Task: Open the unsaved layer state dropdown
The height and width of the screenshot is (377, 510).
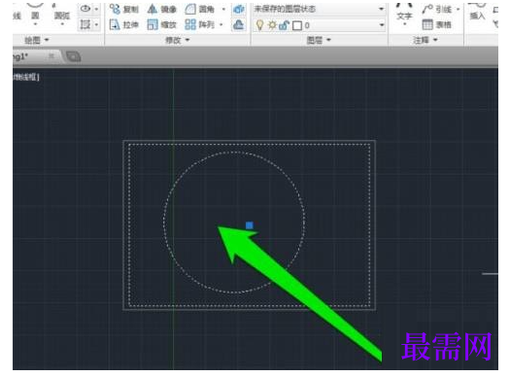Action: (319, 9)
